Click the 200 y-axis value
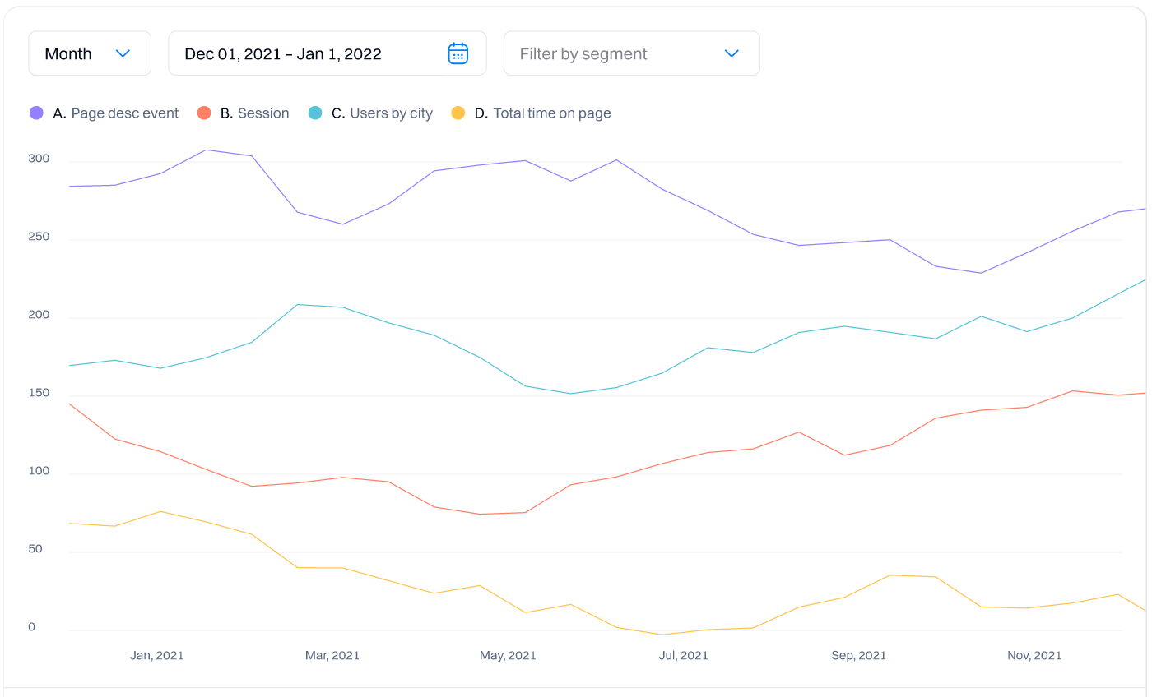This screenshot has height=697, width=1152. (39, 315)
